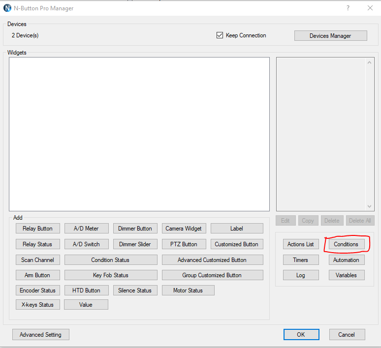
Task: Add a Relay Button widget
Action: (38, 229)
